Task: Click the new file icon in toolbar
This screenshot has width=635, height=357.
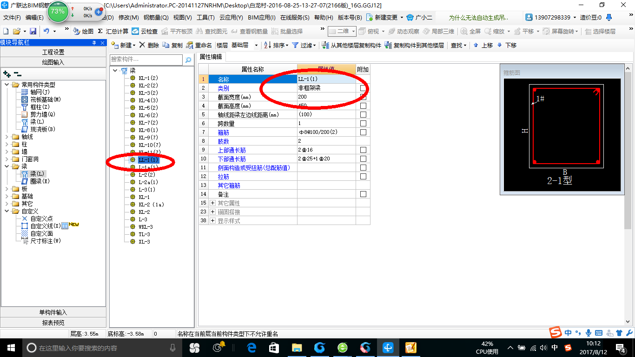Action: (6, 31)
